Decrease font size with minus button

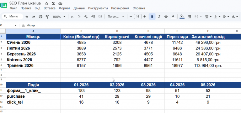[131, 17]
